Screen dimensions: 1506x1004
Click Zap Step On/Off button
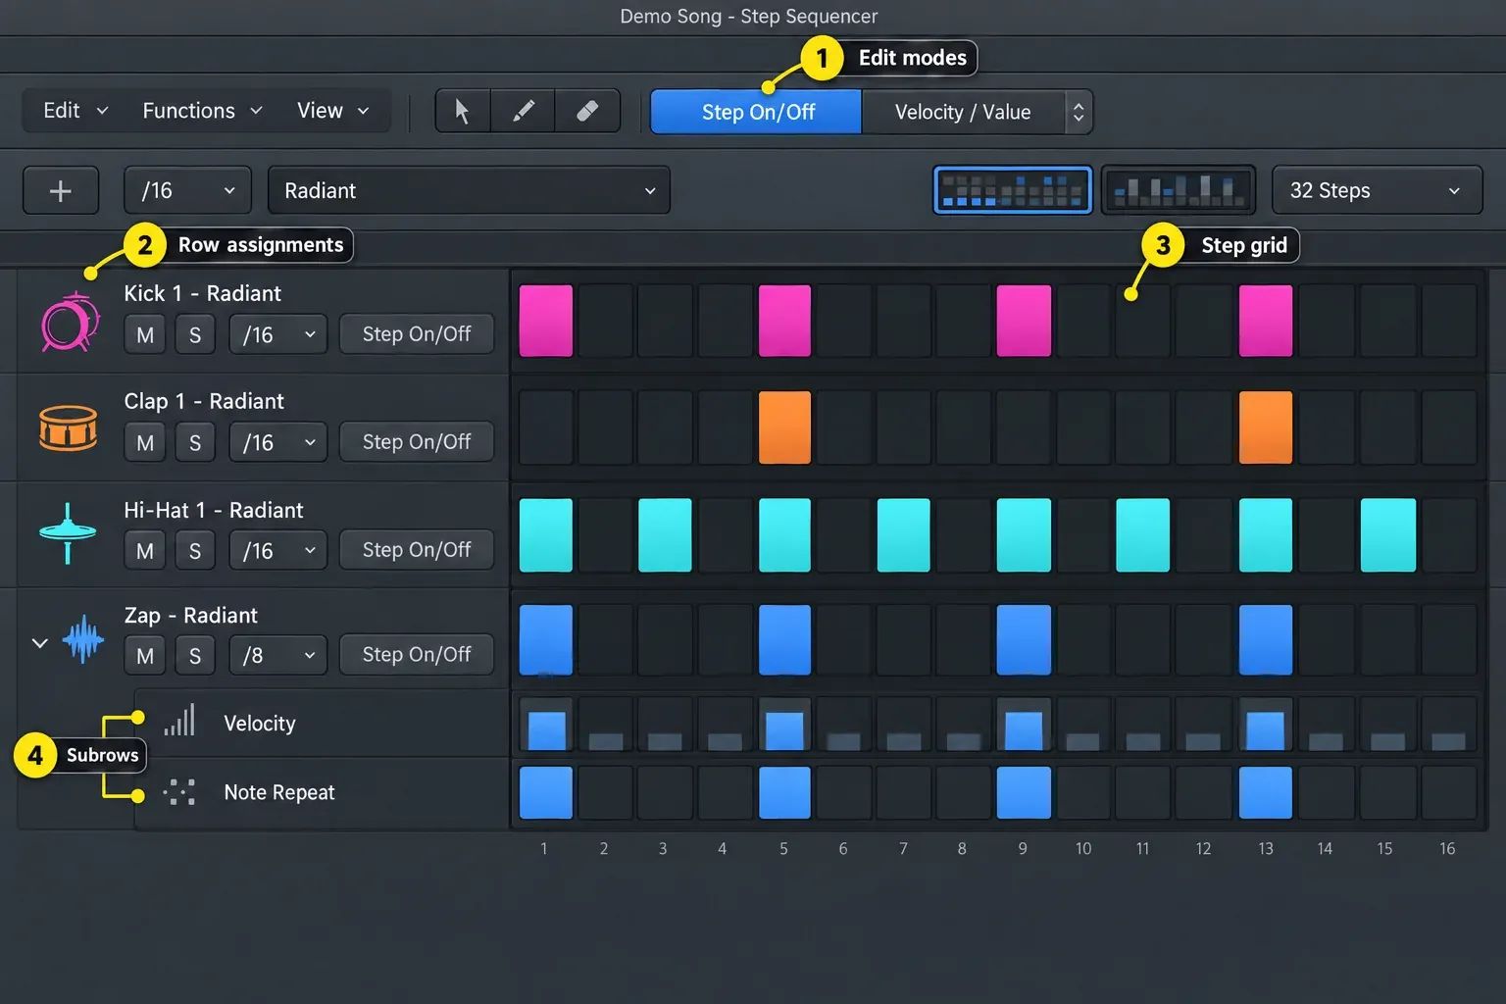pyautogui.click(x=417, y=655)
